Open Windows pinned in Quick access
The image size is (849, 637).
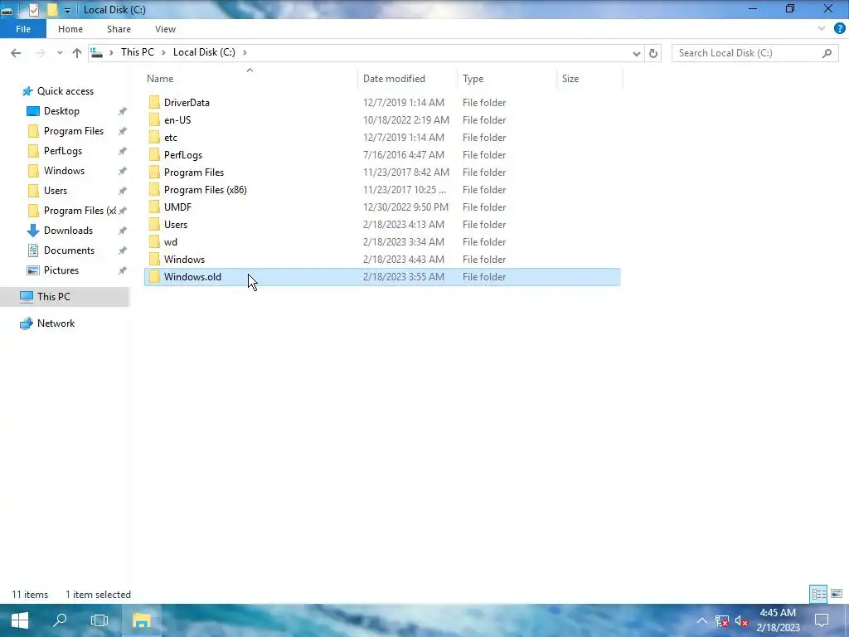click(64, 171)
